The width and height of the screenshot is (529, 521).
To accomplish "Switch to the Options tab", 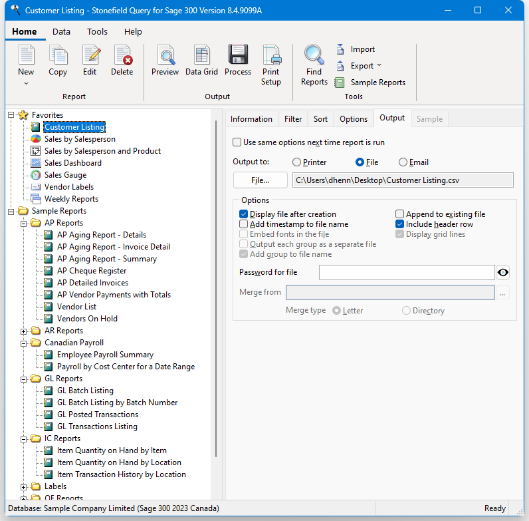I will coord(354,119).
